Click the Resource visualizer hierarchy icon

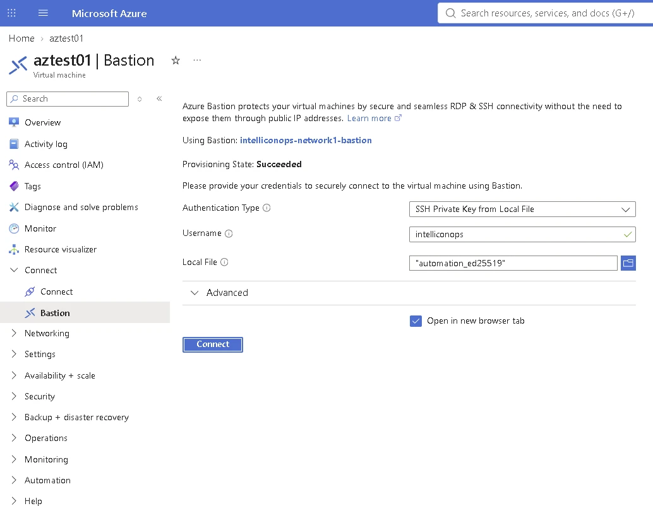tap(14, 249)
